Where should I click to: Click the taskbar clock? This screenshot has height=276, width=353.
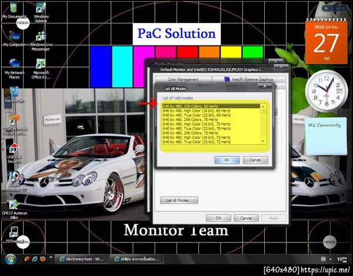coord(342,260)
